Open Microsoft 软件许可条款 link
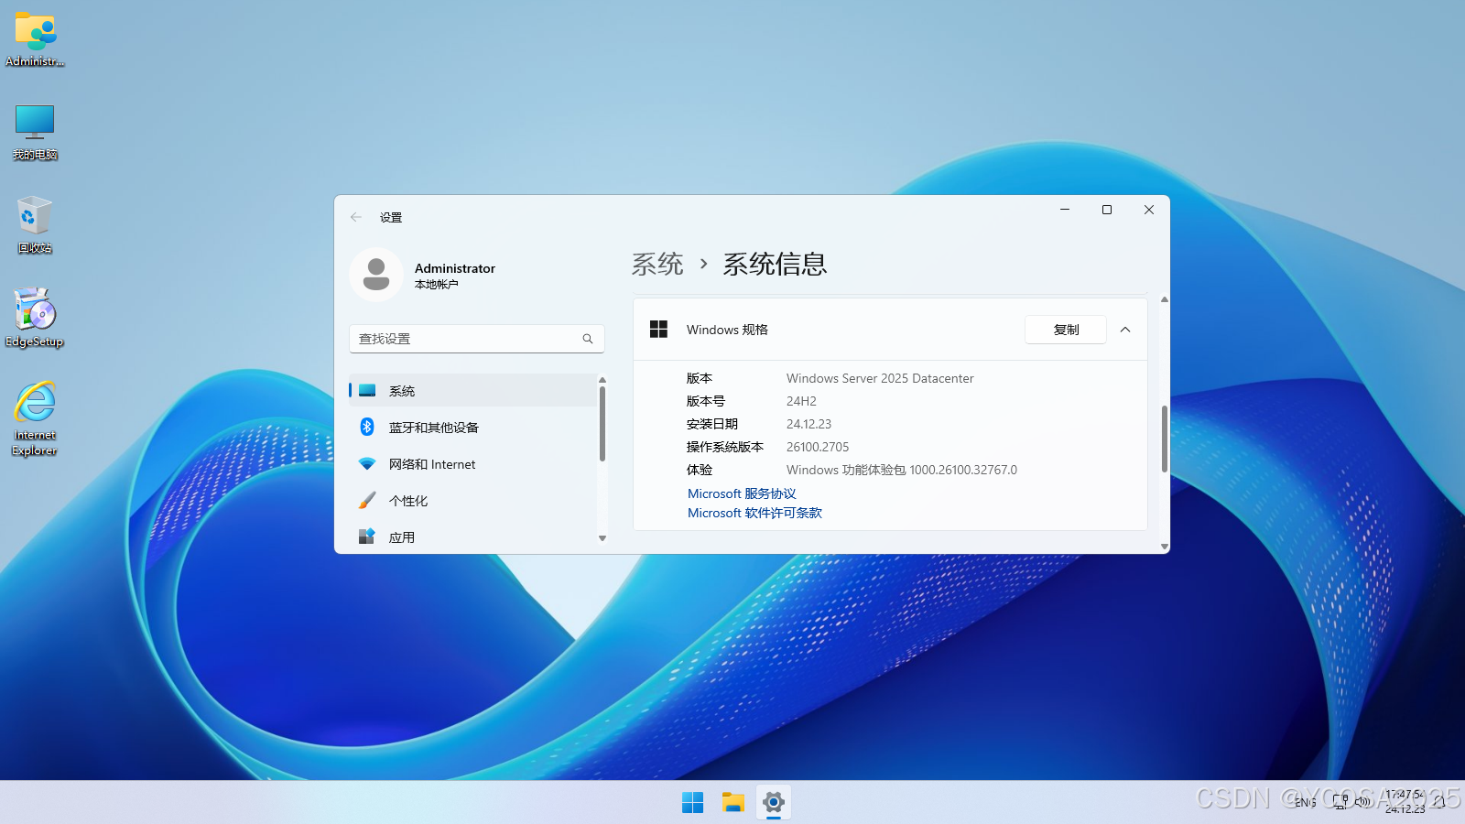 click(754, 513)
